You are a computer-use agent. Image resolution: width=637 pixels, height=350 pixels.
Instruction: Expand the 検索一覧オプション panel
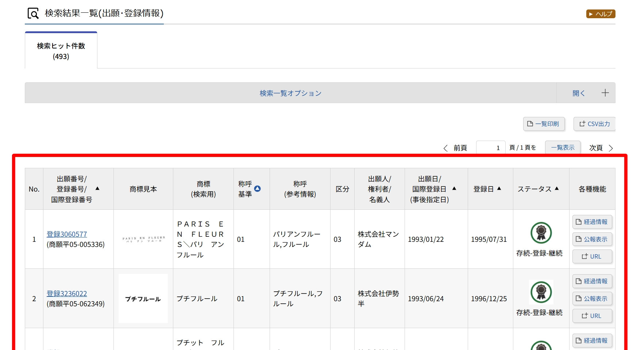pos(290,93)
